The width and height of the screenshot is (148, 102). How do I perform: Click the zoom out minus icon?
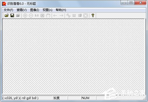coord(31,16)
